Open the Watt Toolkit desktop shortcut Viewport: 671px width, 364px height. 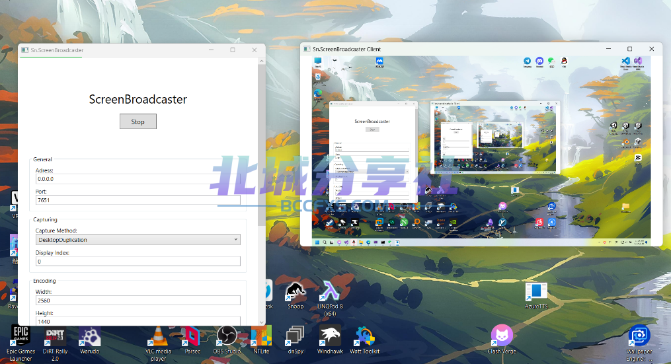click(x=365, y=340)
